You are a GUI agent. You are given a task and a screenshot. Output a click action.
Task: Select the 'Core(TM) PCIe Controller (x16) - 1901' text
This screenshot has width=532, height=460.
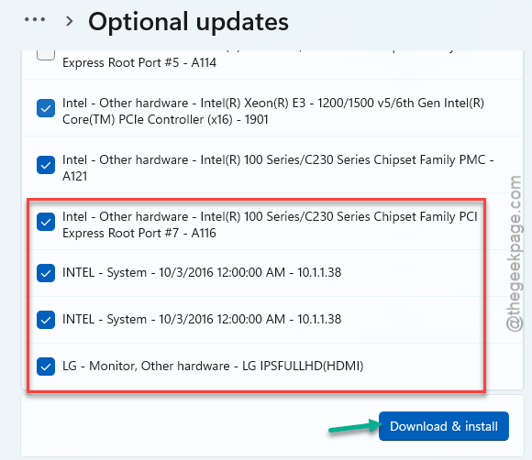click(x=165, y=119)
